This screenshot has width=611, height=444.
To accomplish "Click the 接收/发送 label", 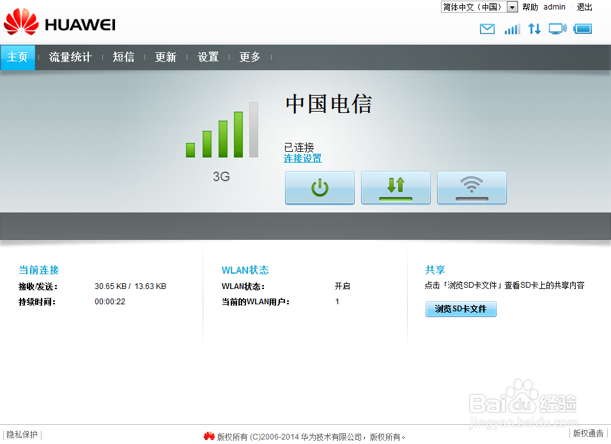I will [38, 286].
